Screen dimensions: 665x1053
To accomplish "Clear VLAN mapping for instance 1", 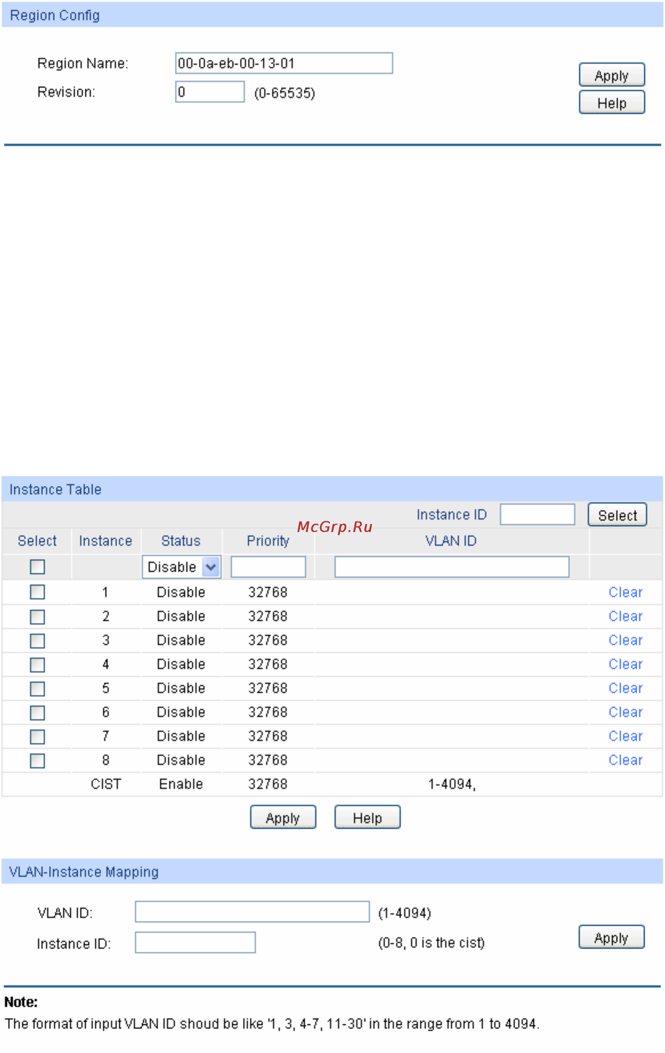I will pyautogui.click(x=625, y=592).
